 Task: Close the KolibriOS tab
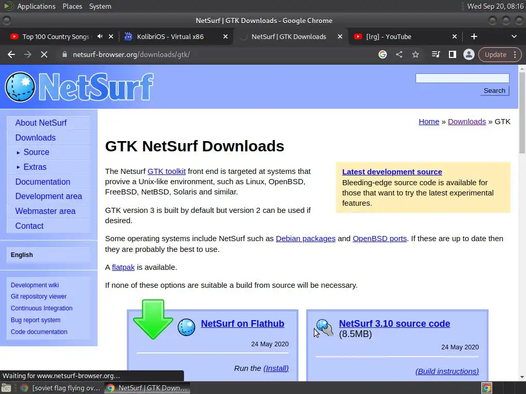coord(226,36)
